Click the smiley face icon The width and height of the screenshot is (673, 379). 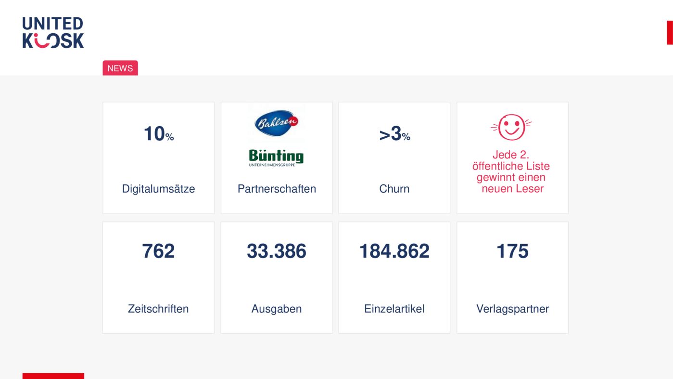[x=511, y=127]
